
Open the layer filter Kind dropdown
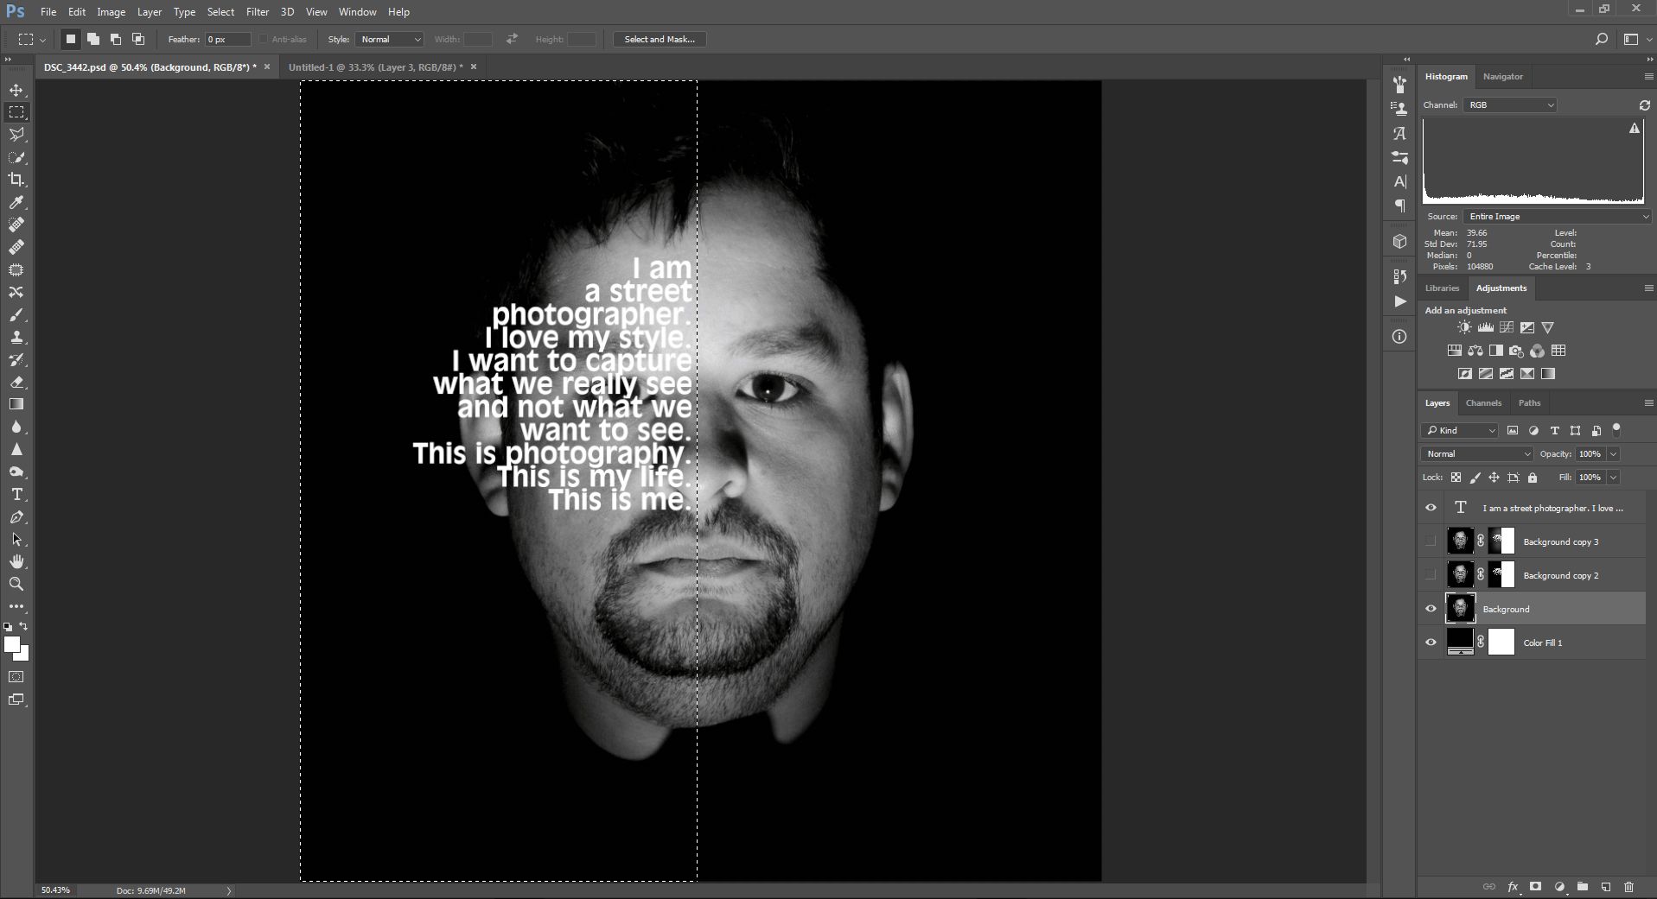pyautogui.click(x=1459, y=430)
